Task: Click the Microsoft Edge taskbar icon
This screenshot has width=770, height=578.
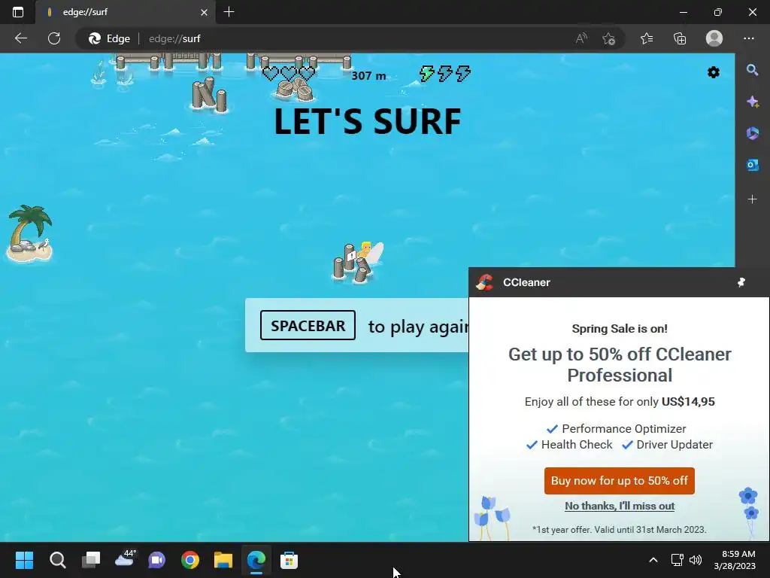Action: pos(256,560)
